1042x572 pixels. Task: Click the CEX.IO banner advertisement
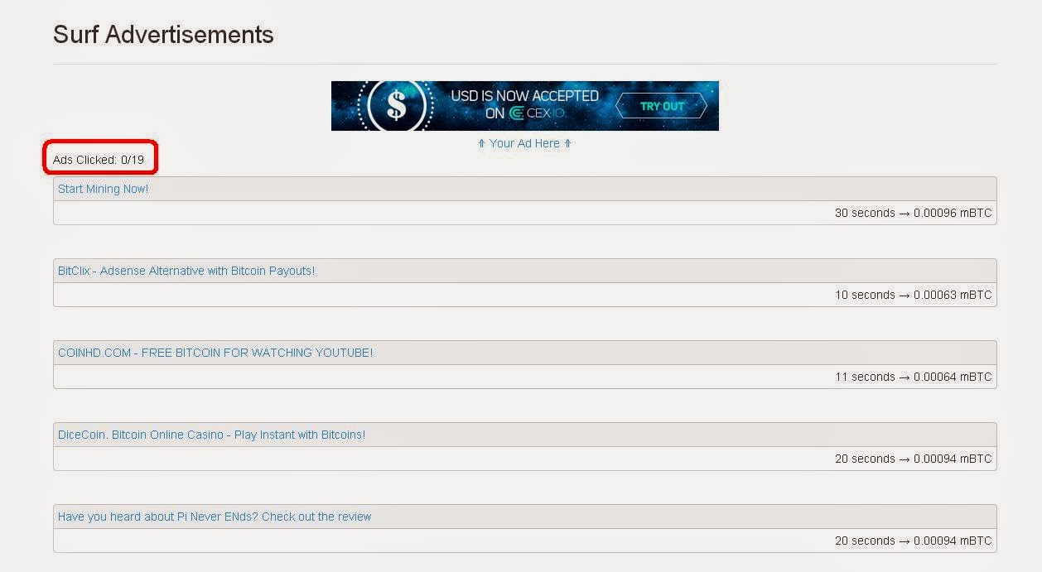click(525, 106)
